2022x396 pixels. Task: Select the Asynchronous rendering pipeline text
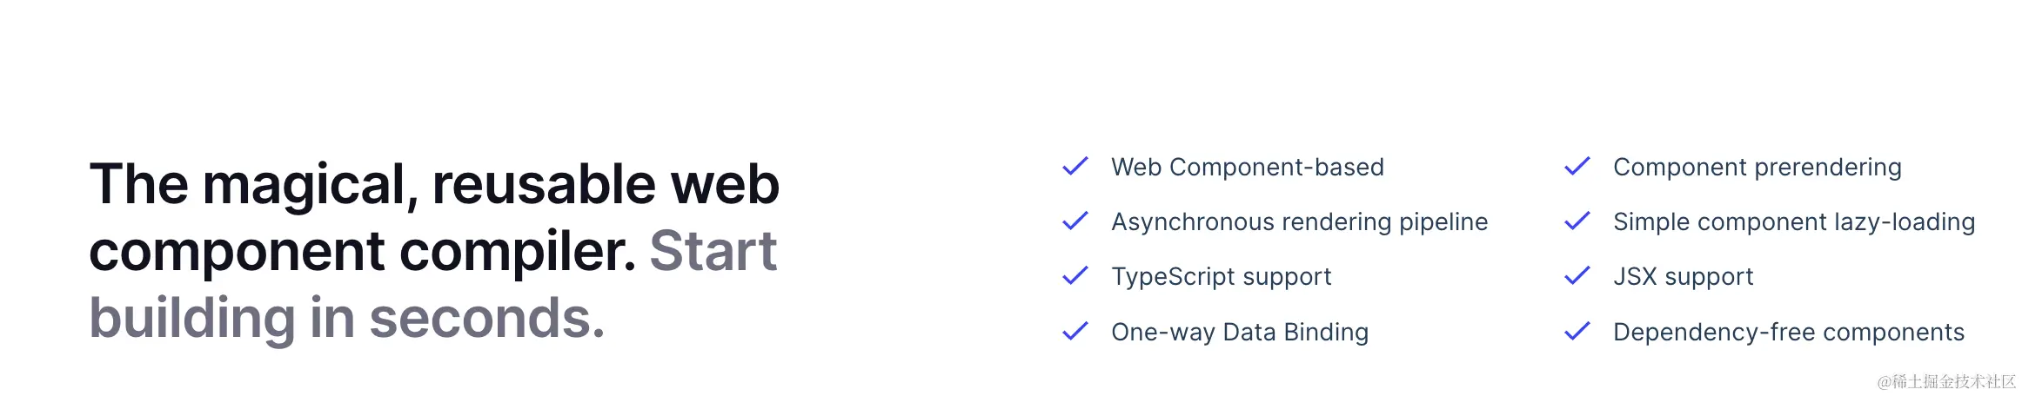1300,222
